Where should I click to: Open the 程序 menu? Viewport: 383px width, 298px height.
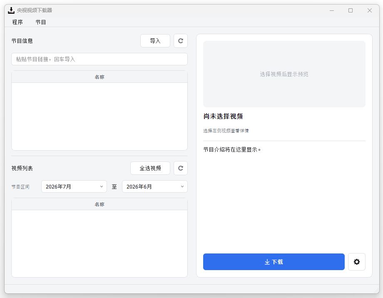coord(17,22)
